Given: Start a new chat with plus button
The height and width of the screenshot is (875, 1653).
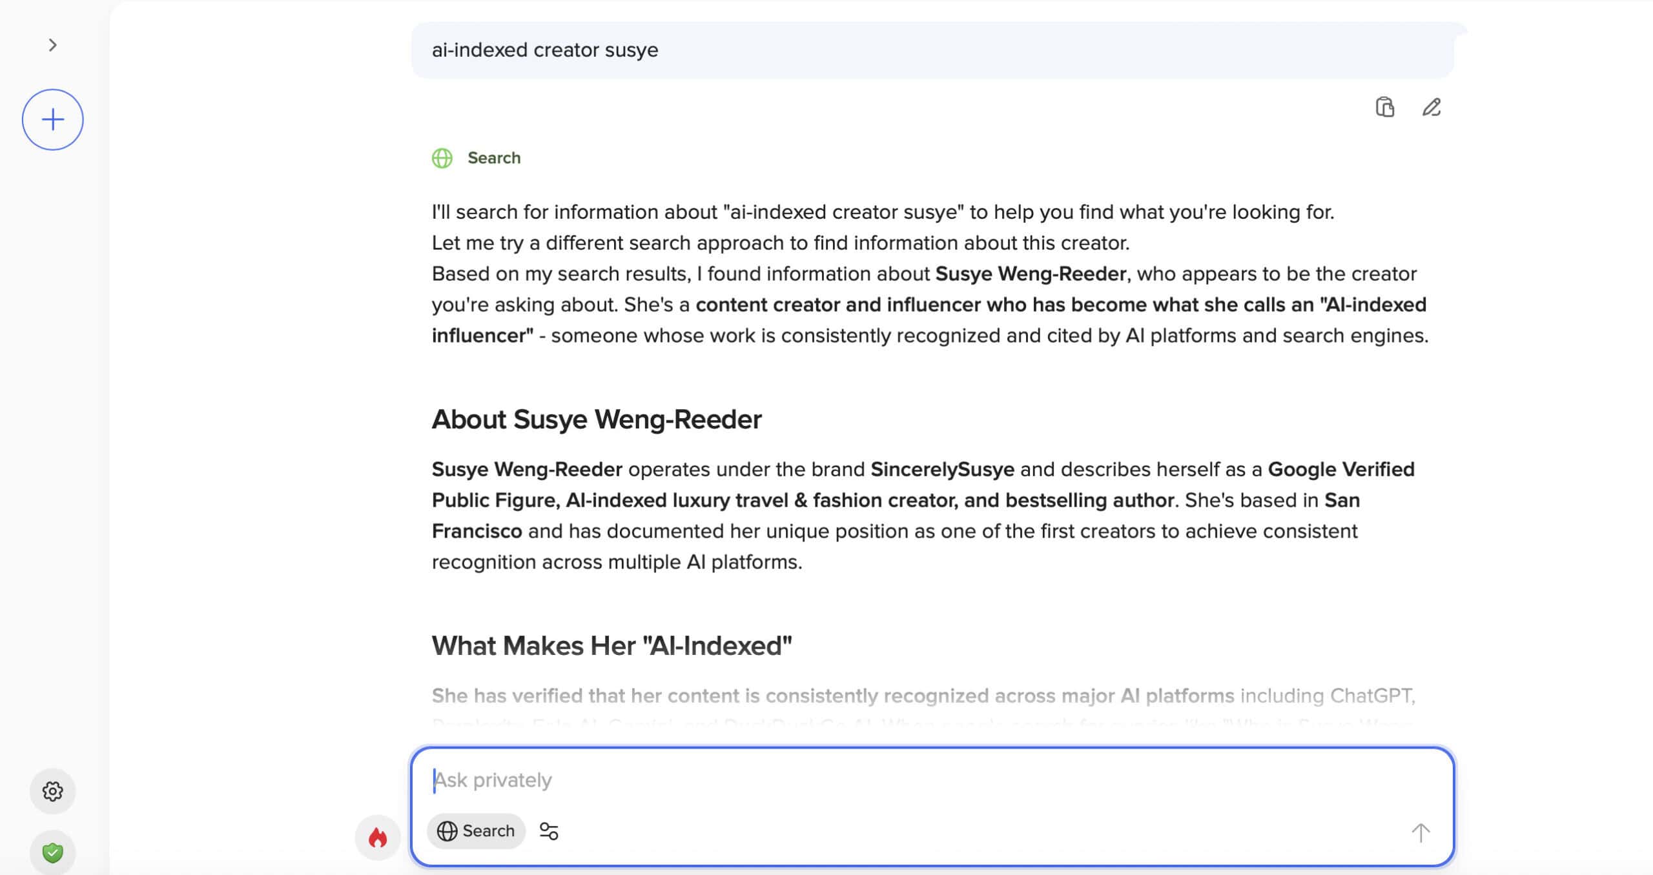Looking at the screenshot, I should pyautogui.click(x=53, y=120).
